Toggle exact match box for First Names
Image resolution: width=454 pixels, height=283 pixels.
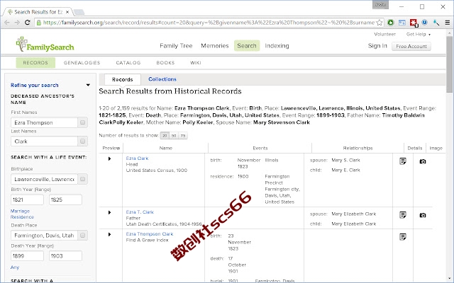click(x=82, y=122)
